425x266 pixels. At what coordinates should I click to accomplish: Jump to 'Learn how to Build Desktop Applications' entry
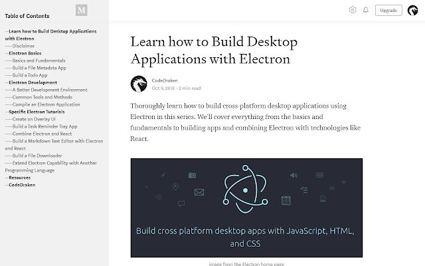[x=50, y=35]
